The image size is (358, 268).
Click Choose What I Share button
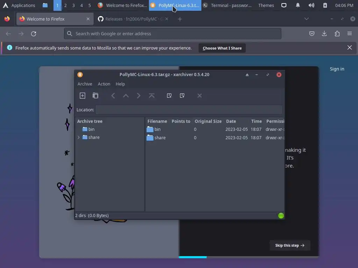pos(222,48)
